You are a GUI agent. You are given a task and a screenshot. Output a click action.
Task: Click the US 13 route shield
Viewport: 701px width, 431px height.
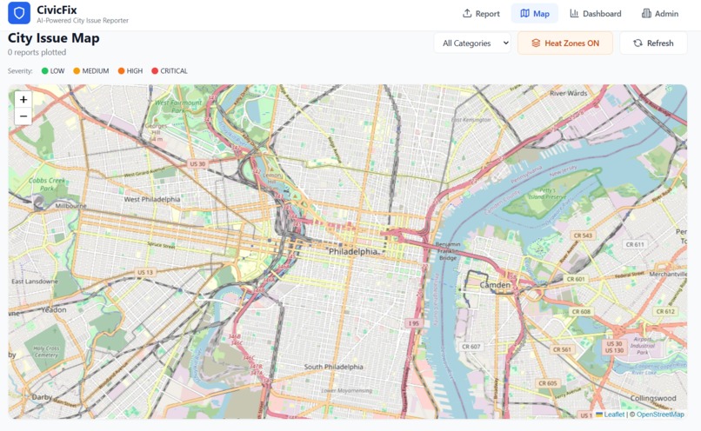click(x=145, y=272)
